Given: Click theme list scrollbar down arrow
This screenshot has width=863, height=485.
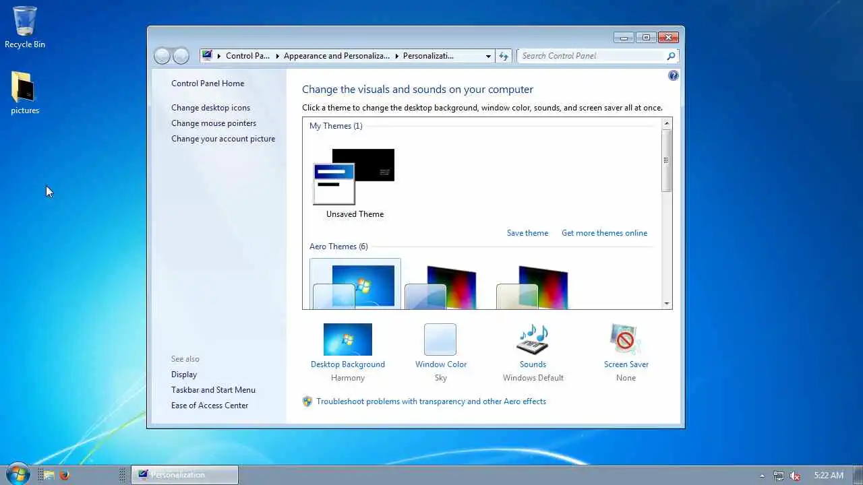Looking at the screenshot, I should [667, 304].
